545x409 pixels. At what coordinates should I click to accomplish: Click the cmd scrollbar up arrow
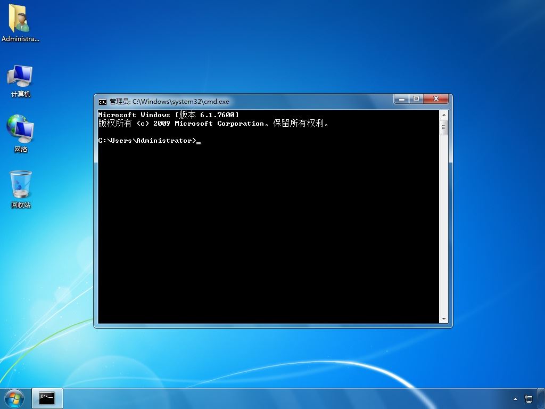pyautogui.click(x=443, y=115)
